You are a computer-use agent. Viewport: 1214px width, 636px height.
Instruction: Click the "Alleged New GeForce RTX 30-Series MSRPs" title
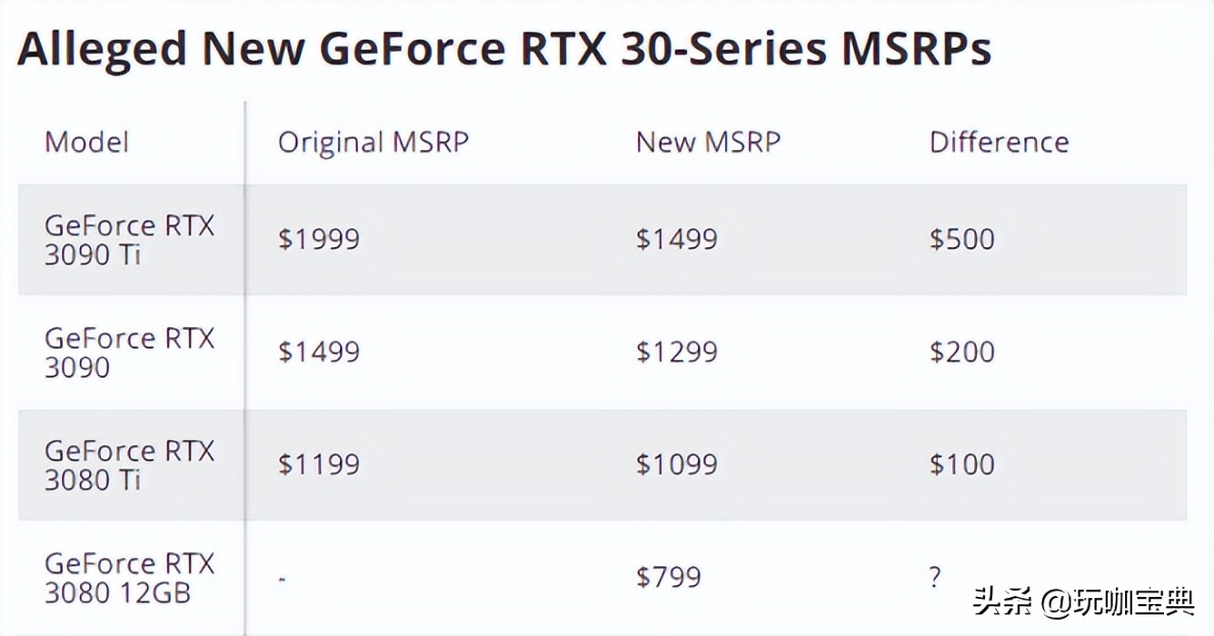pos(503,49)
